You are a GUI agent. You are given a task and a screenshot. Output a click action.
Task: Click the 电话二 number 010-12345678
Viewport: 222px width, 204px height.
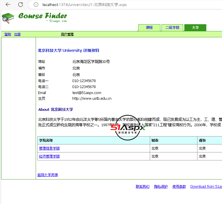[x=84, y=87]
